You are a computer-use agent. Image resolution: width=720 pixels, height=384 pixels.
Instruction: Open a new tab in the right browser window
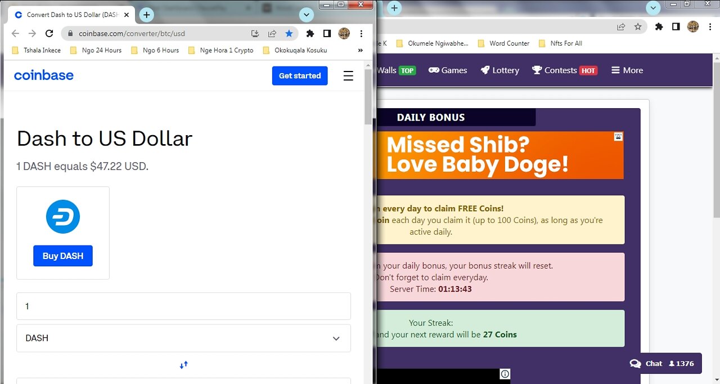pos(394,8)
